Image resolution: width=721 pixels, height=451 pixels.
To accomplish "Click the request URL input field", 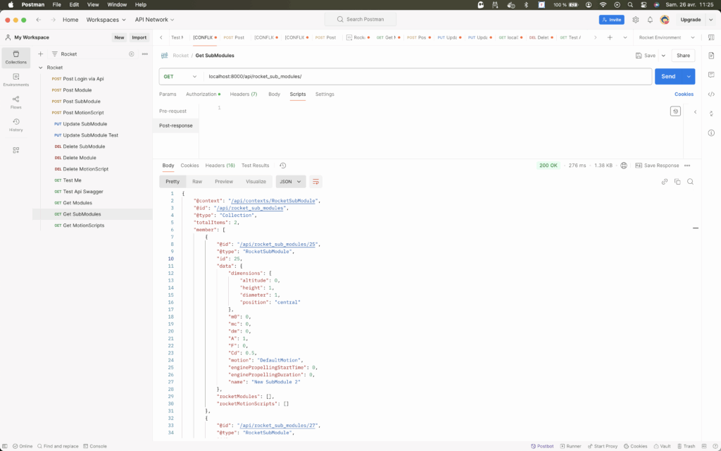I will click(427, 76).
